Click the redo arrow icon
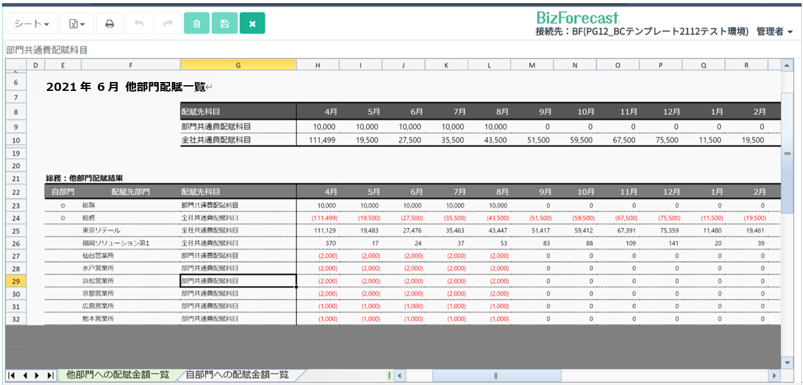 pos(168,24)
